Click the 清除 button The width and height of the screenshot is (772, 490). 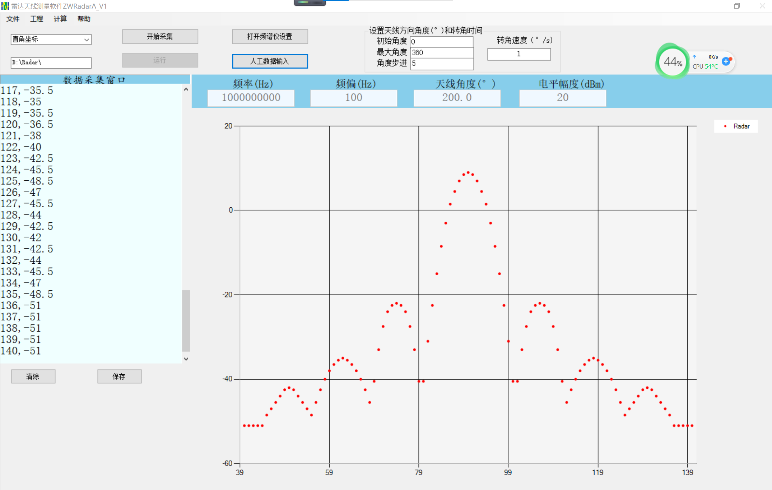pyautogui.click(x=33, y=376)
